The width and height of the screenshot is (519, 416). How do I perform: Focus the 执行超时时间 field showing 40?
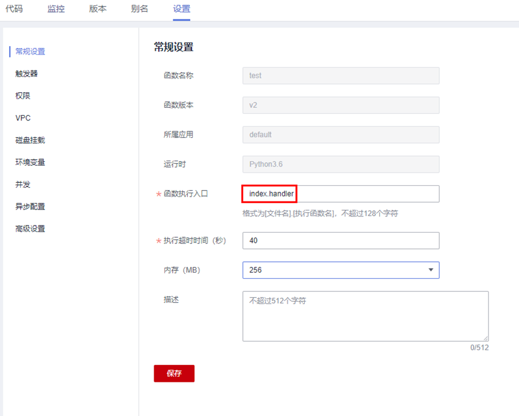(340, 241)
